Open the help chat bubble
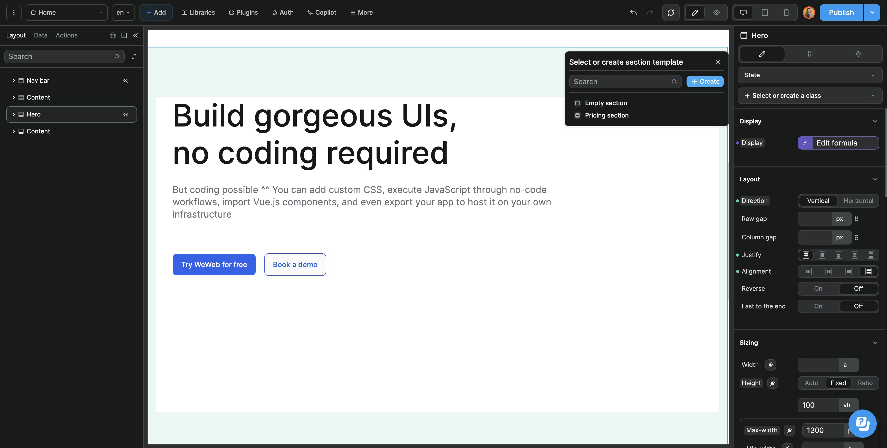The image size is (887, 448). [862, 423]
